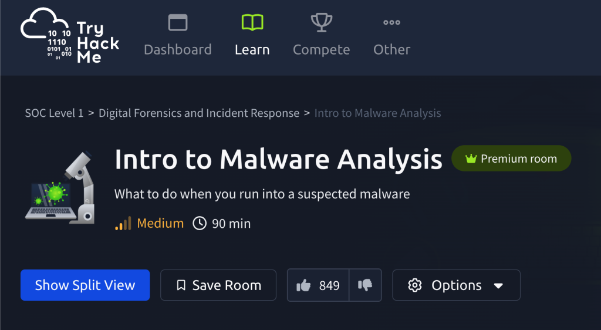The height and width of the screenshot is (330, 601).
Task: Select the Learn book icon
Action: tap(252, 22)
